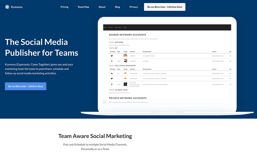Open the Kunvenu brand name link

(17, 7)
